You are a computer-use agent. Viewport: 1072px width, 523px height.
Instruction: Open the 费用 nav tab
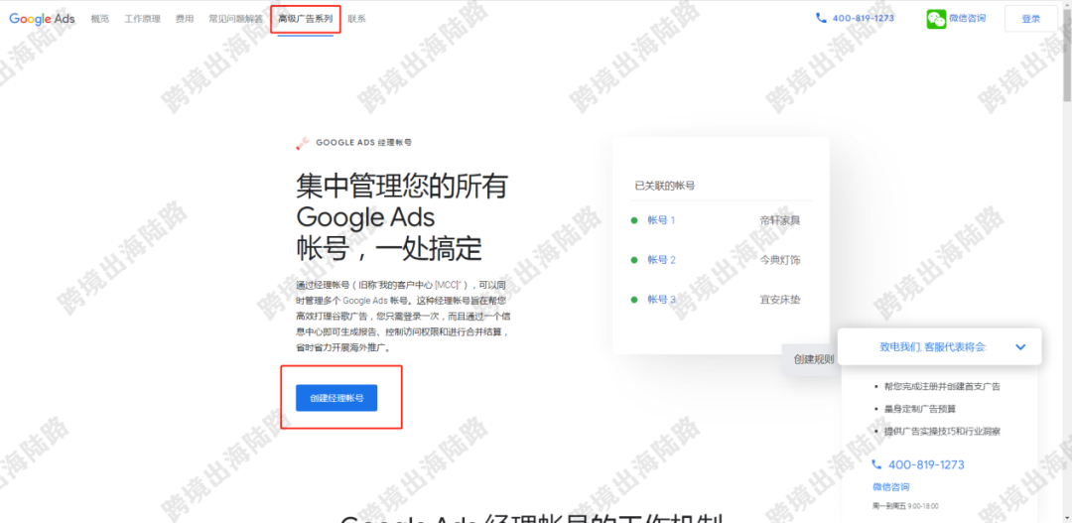184,19
